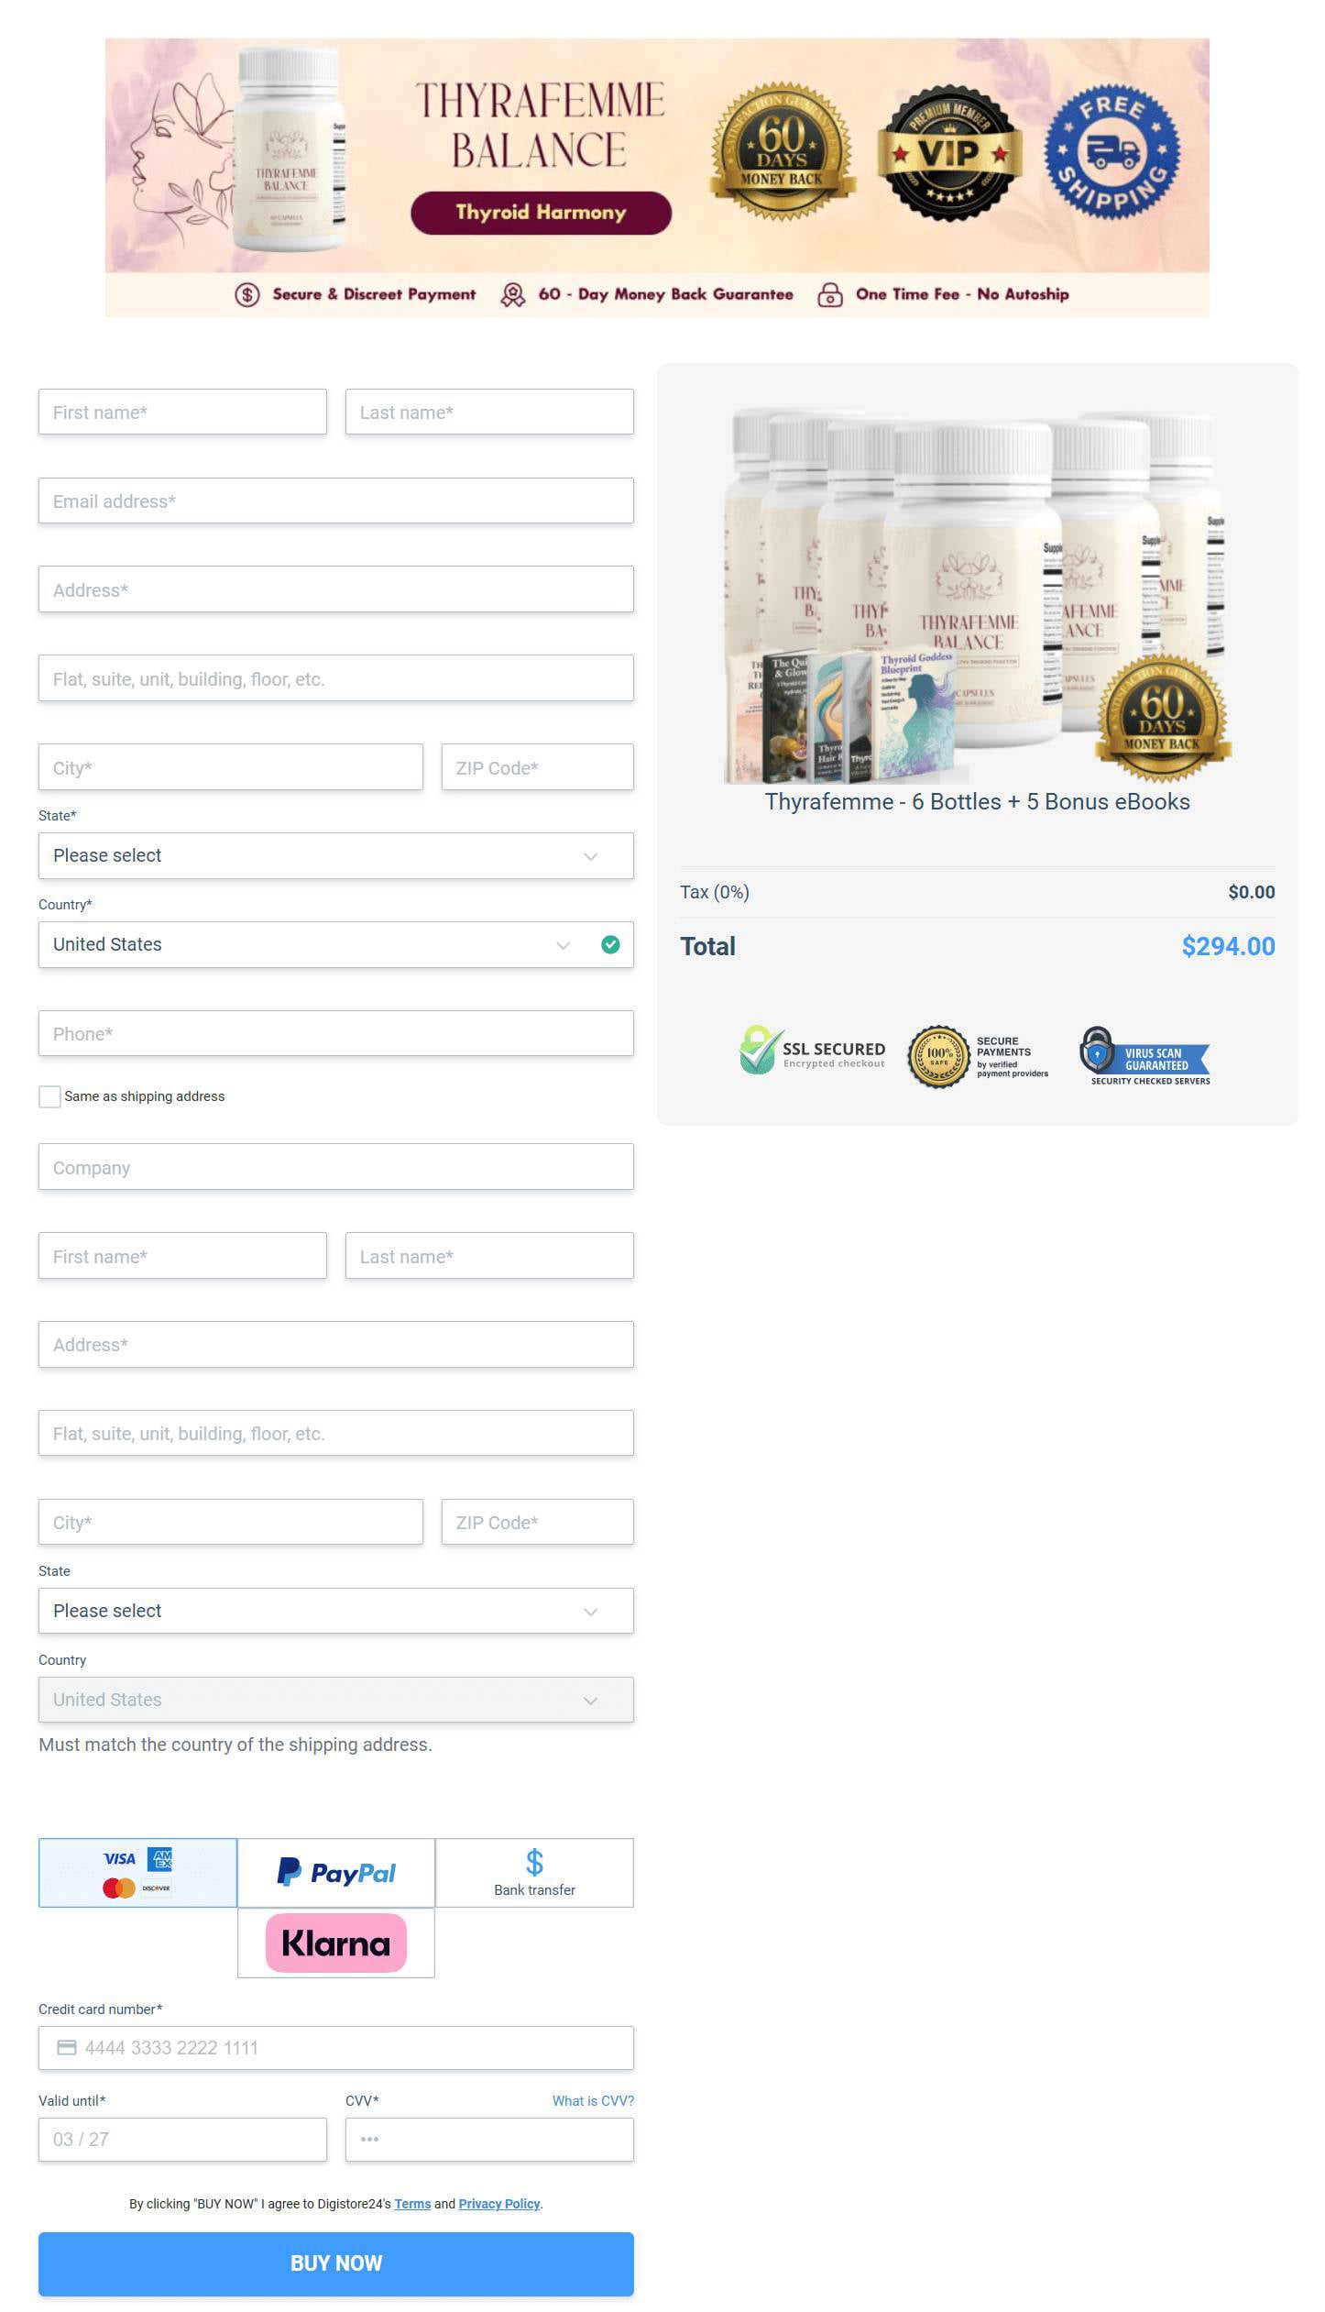Screen dimensions: 1325x2312
Task: Click the dollar coin Secure & Discreet Payment icon
Action: (247, 294)
